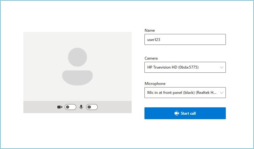The height and width of the screenshot is (149, 254).
Task: Click the microphone icon beside the audio toggle
Action: 81,107
